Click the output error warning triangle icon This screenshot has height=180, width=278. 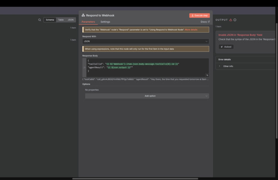[231, 20]
